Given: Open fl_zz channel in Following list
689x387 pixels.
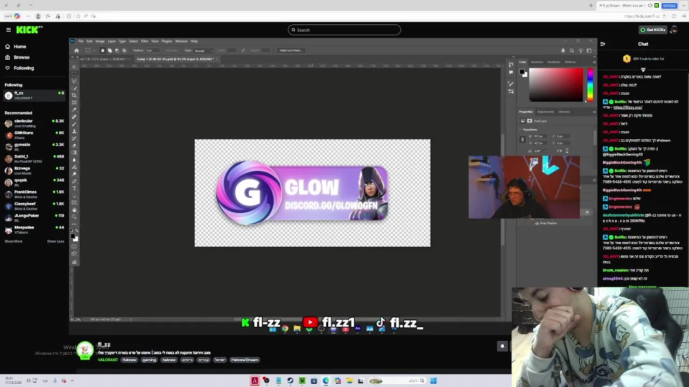Looking at the screenshot, I should tap(34, 95).
